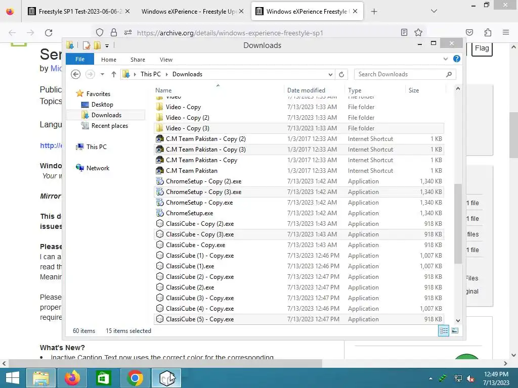The width and height of the screenshot is (518, 388).
Task: Reload the Firefox page
Action: [49, 33]
